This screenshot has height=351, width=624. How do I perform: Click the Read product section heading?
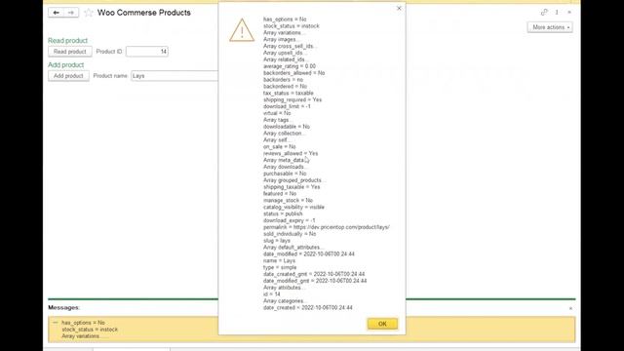(x=67, y=41)
